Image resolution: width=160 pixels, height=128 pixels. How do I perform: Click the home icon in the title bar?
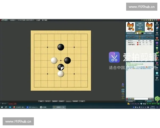146,20
